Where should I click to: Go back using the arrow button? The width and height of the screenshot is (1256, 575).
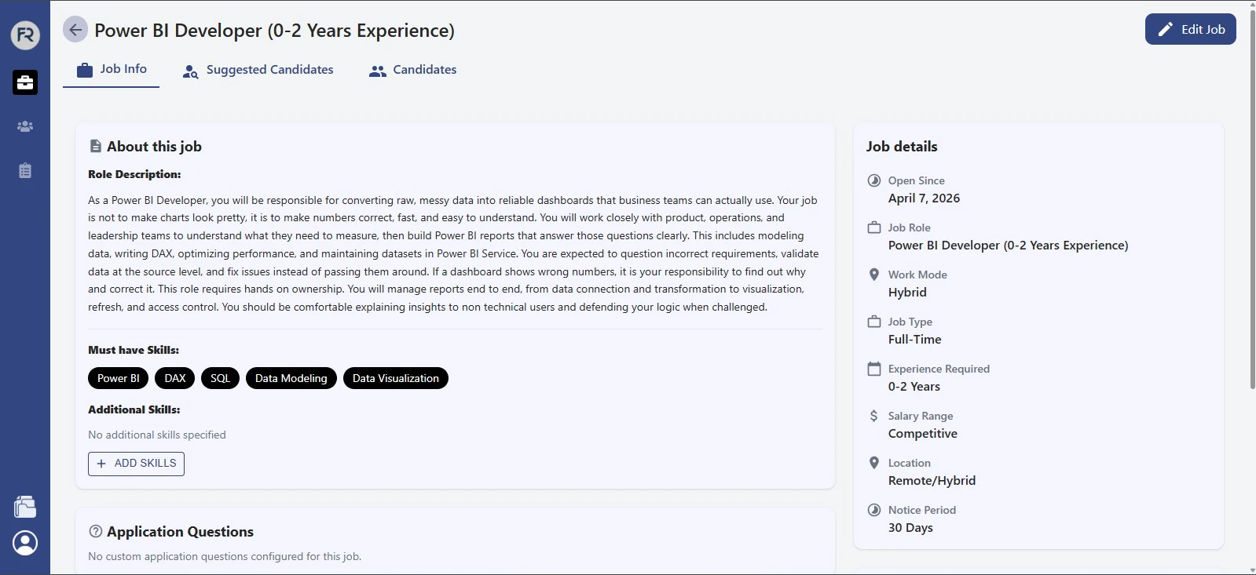pyautogui.click(x=75, y=30)
